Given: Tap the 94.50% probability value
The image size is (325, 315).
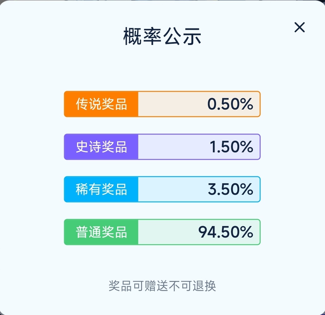Looking at the screenshot, I should [225, 232].
